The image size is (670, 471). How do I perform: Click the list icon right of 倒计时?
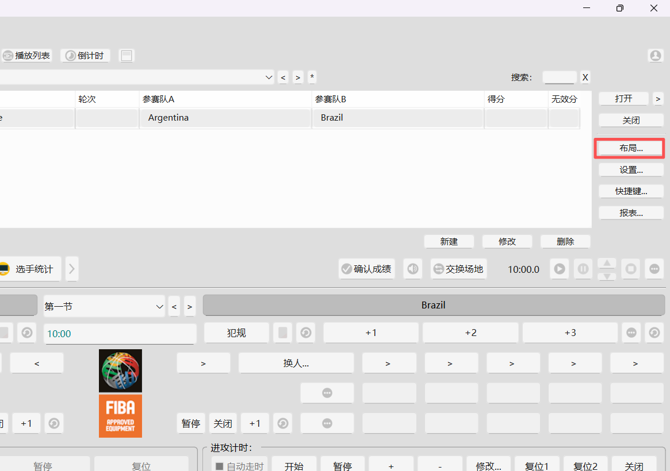[x=127, y=56]
